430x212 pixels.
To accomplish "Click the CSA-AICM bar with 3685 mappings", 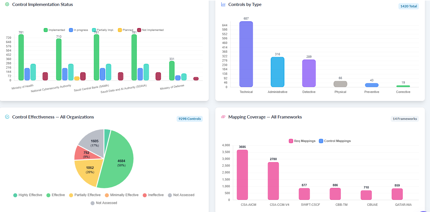I will pos(242,175).
